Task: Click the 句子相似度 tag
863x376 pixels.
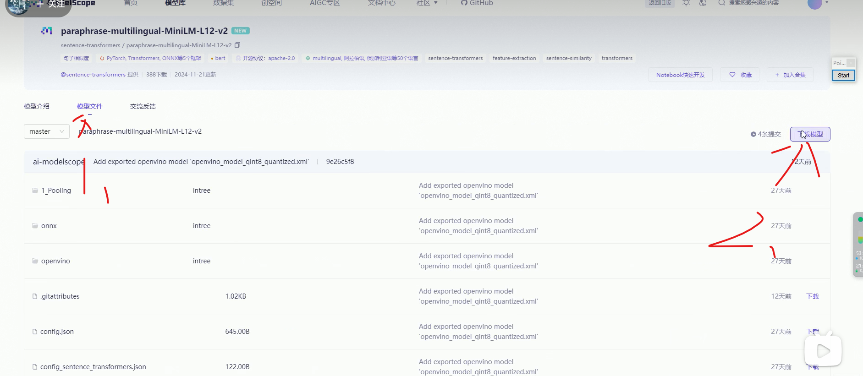Action: pos(77,58)
